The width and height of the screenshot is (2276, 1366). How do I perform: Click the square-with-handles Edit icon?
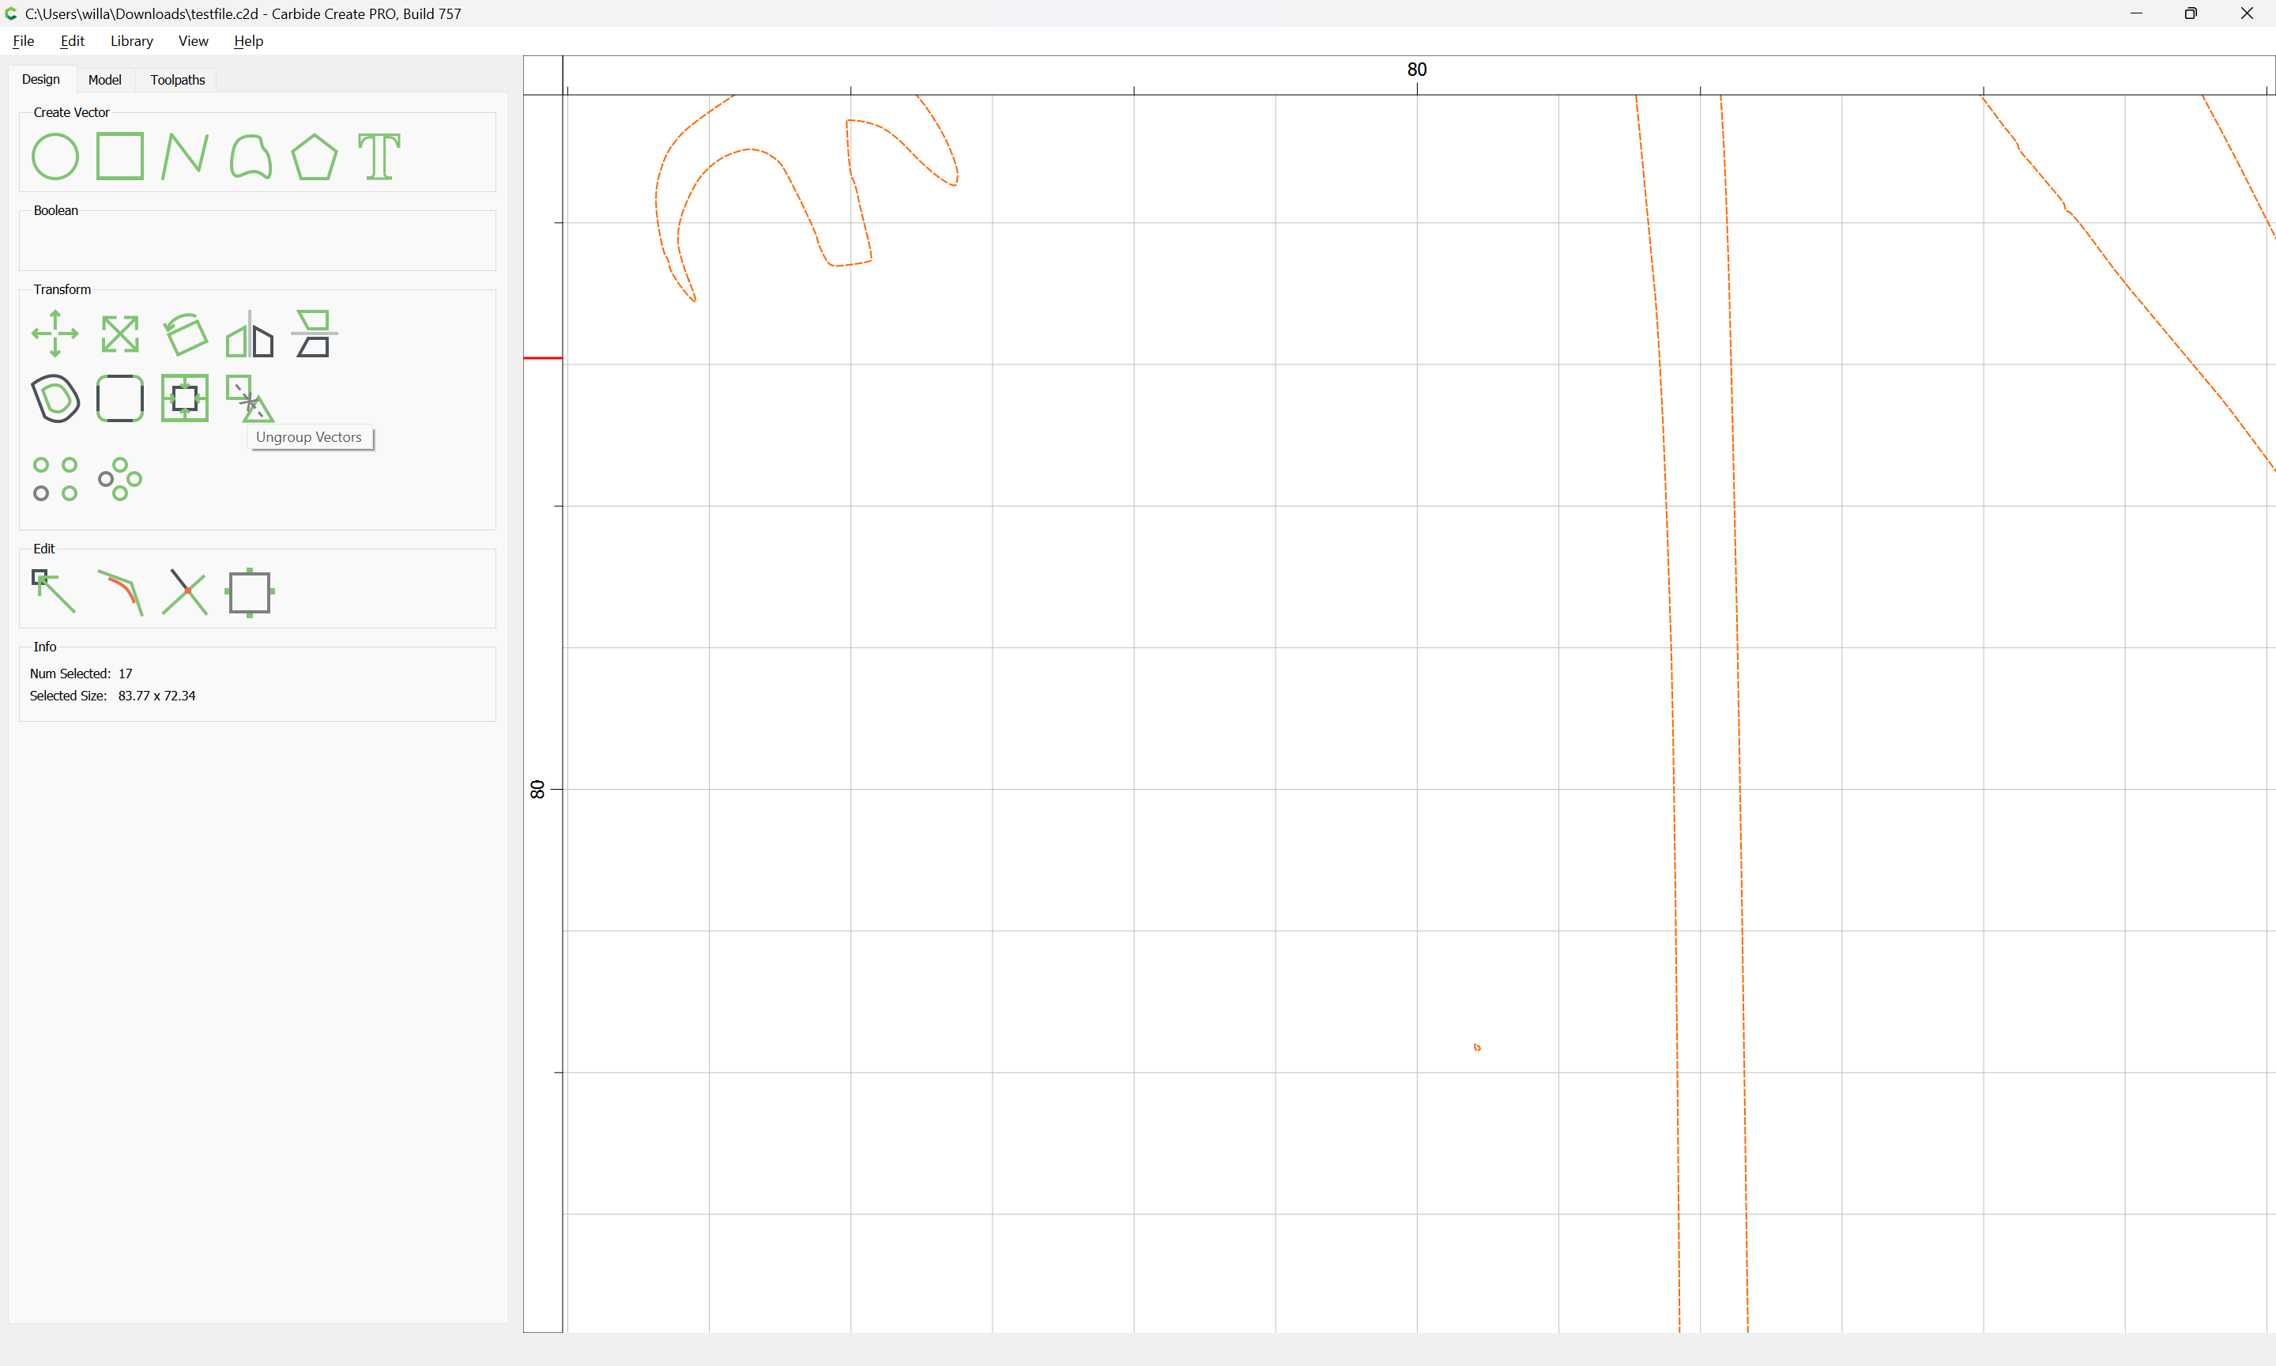point(251,592)
